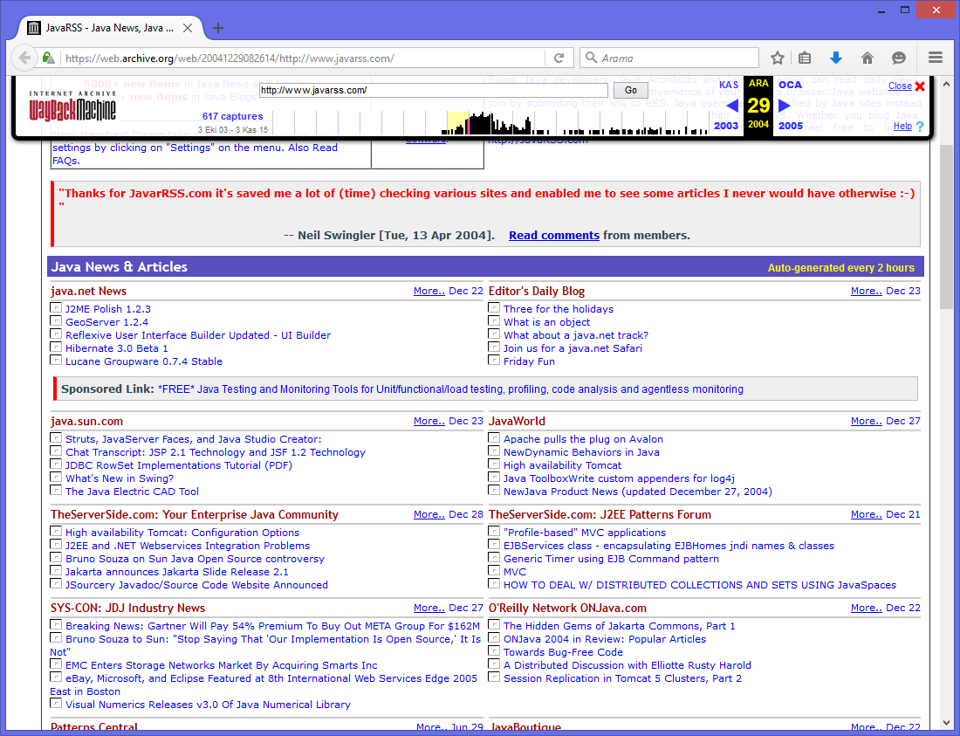Viewport: 960px width, 736px height.
Task: Open Reflexive User Interface Builder Updated article
Action: point(198,335)
